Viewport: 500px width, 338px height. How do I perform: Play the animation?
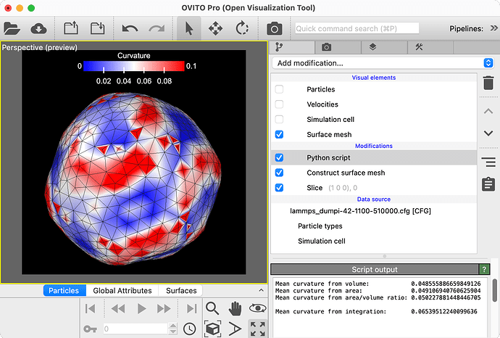[x=141, y=309]
